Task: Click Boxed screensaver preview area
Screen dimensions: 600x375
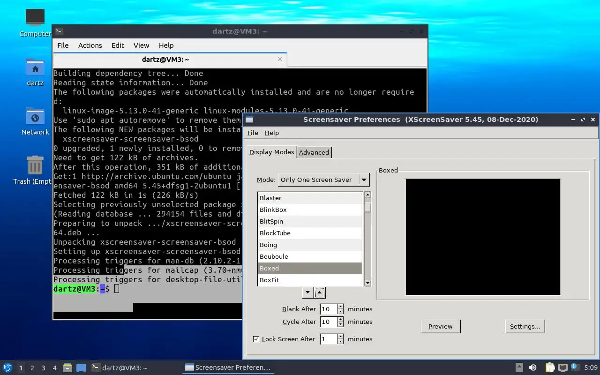Action: (x=483, y=237)
